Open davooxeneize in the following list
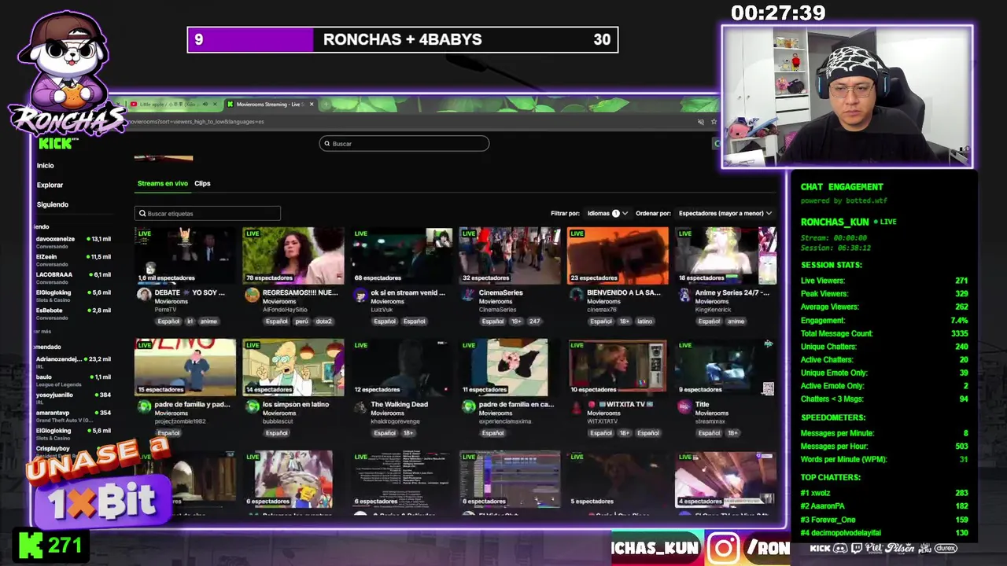The height and width of the screenshot is (566, 1007). tap(73, 241)
